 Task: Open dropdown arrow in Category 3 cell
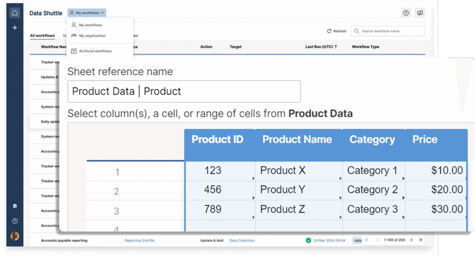tap(403, 217)
